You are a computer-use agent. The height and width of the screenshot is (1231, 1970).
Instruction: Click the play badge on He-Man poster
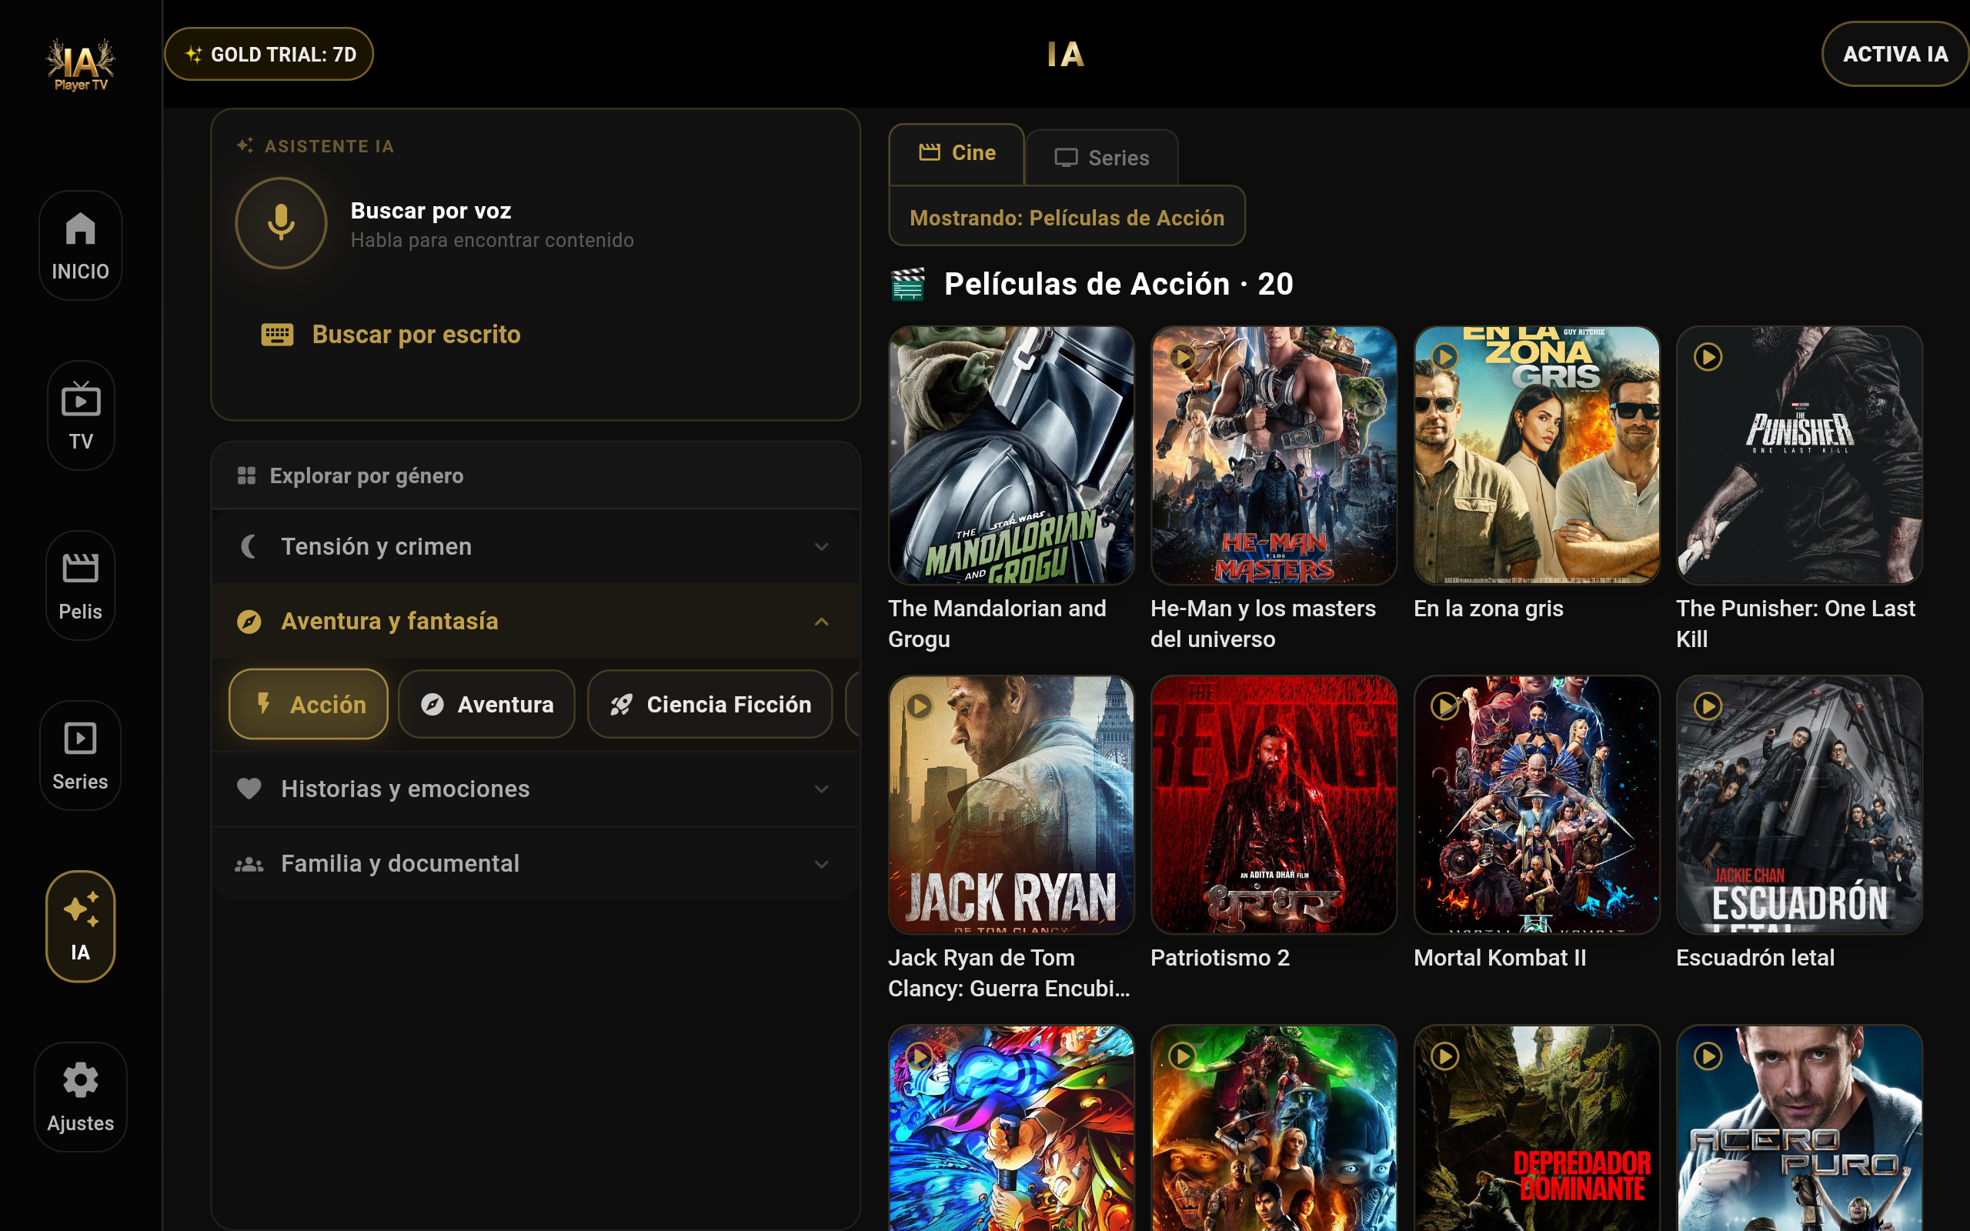pyautogui.click(x=1182, y=356)
